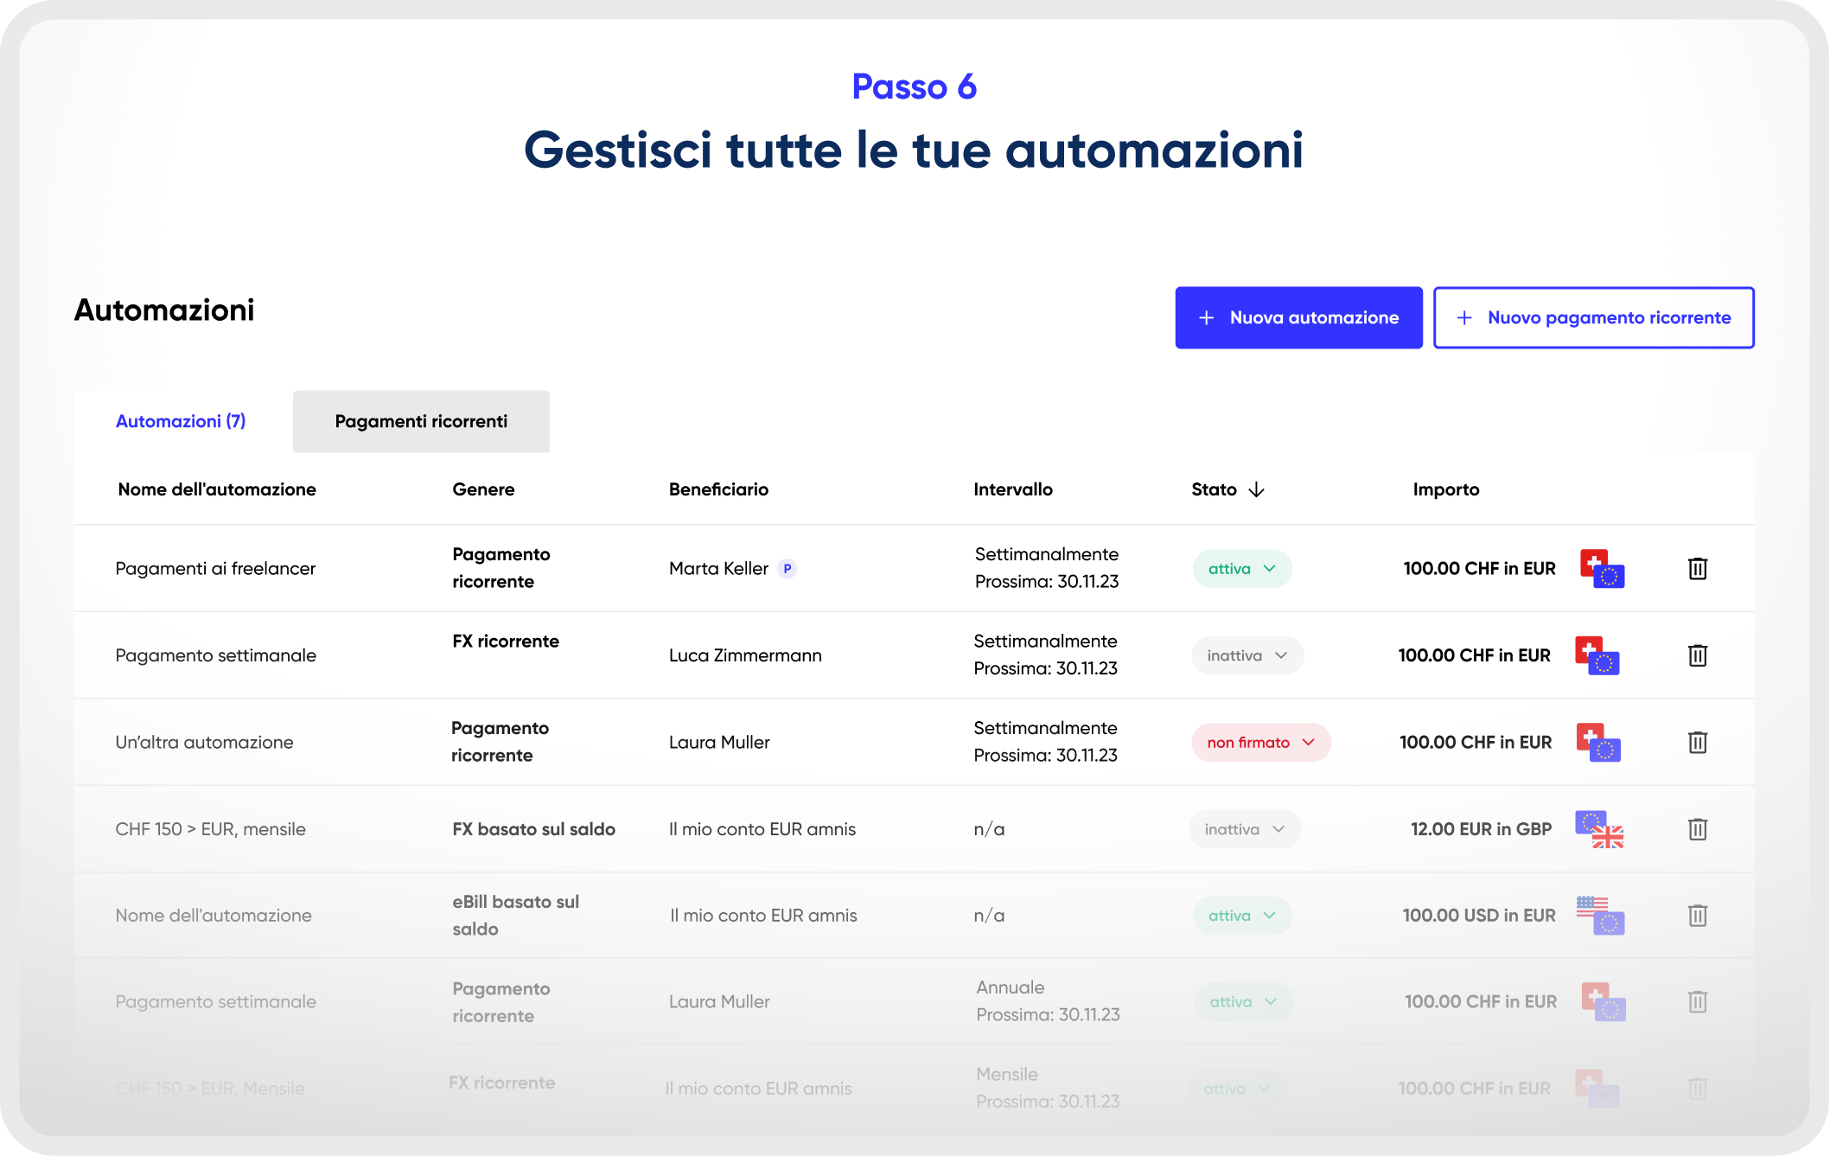Switch to the Pagamenti ricorrenti tab
This screenshot has width=1830, height=1156.
click(x=421, y=421)
